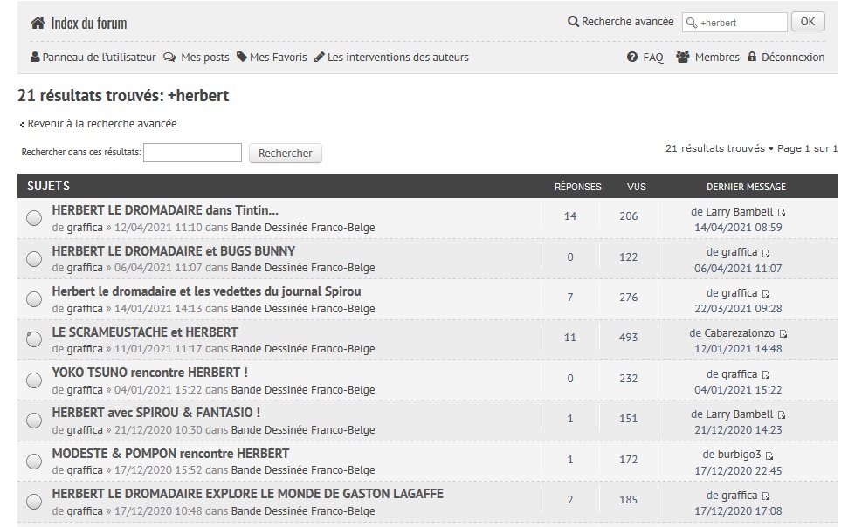Open topic YOKO TSUNO rencontre HERBERT
The height and width of the screenshot is (527, 855).
149,373
